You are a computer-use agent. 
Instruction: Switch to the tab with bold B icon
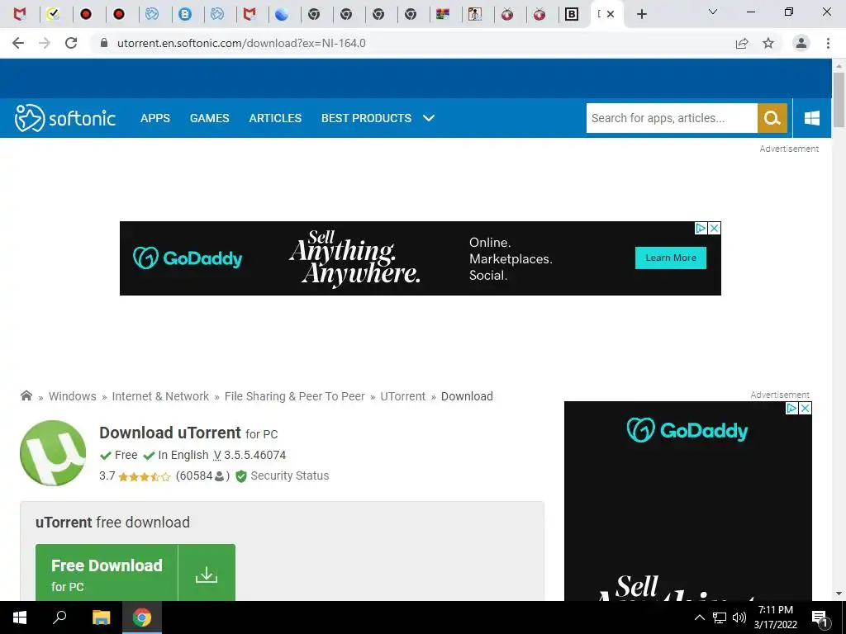click(x=572, y=14)
